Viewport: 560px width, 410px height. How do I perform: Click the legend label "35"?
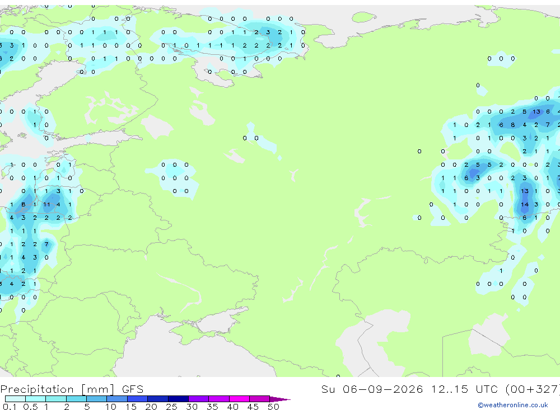(x=212, y=407)
